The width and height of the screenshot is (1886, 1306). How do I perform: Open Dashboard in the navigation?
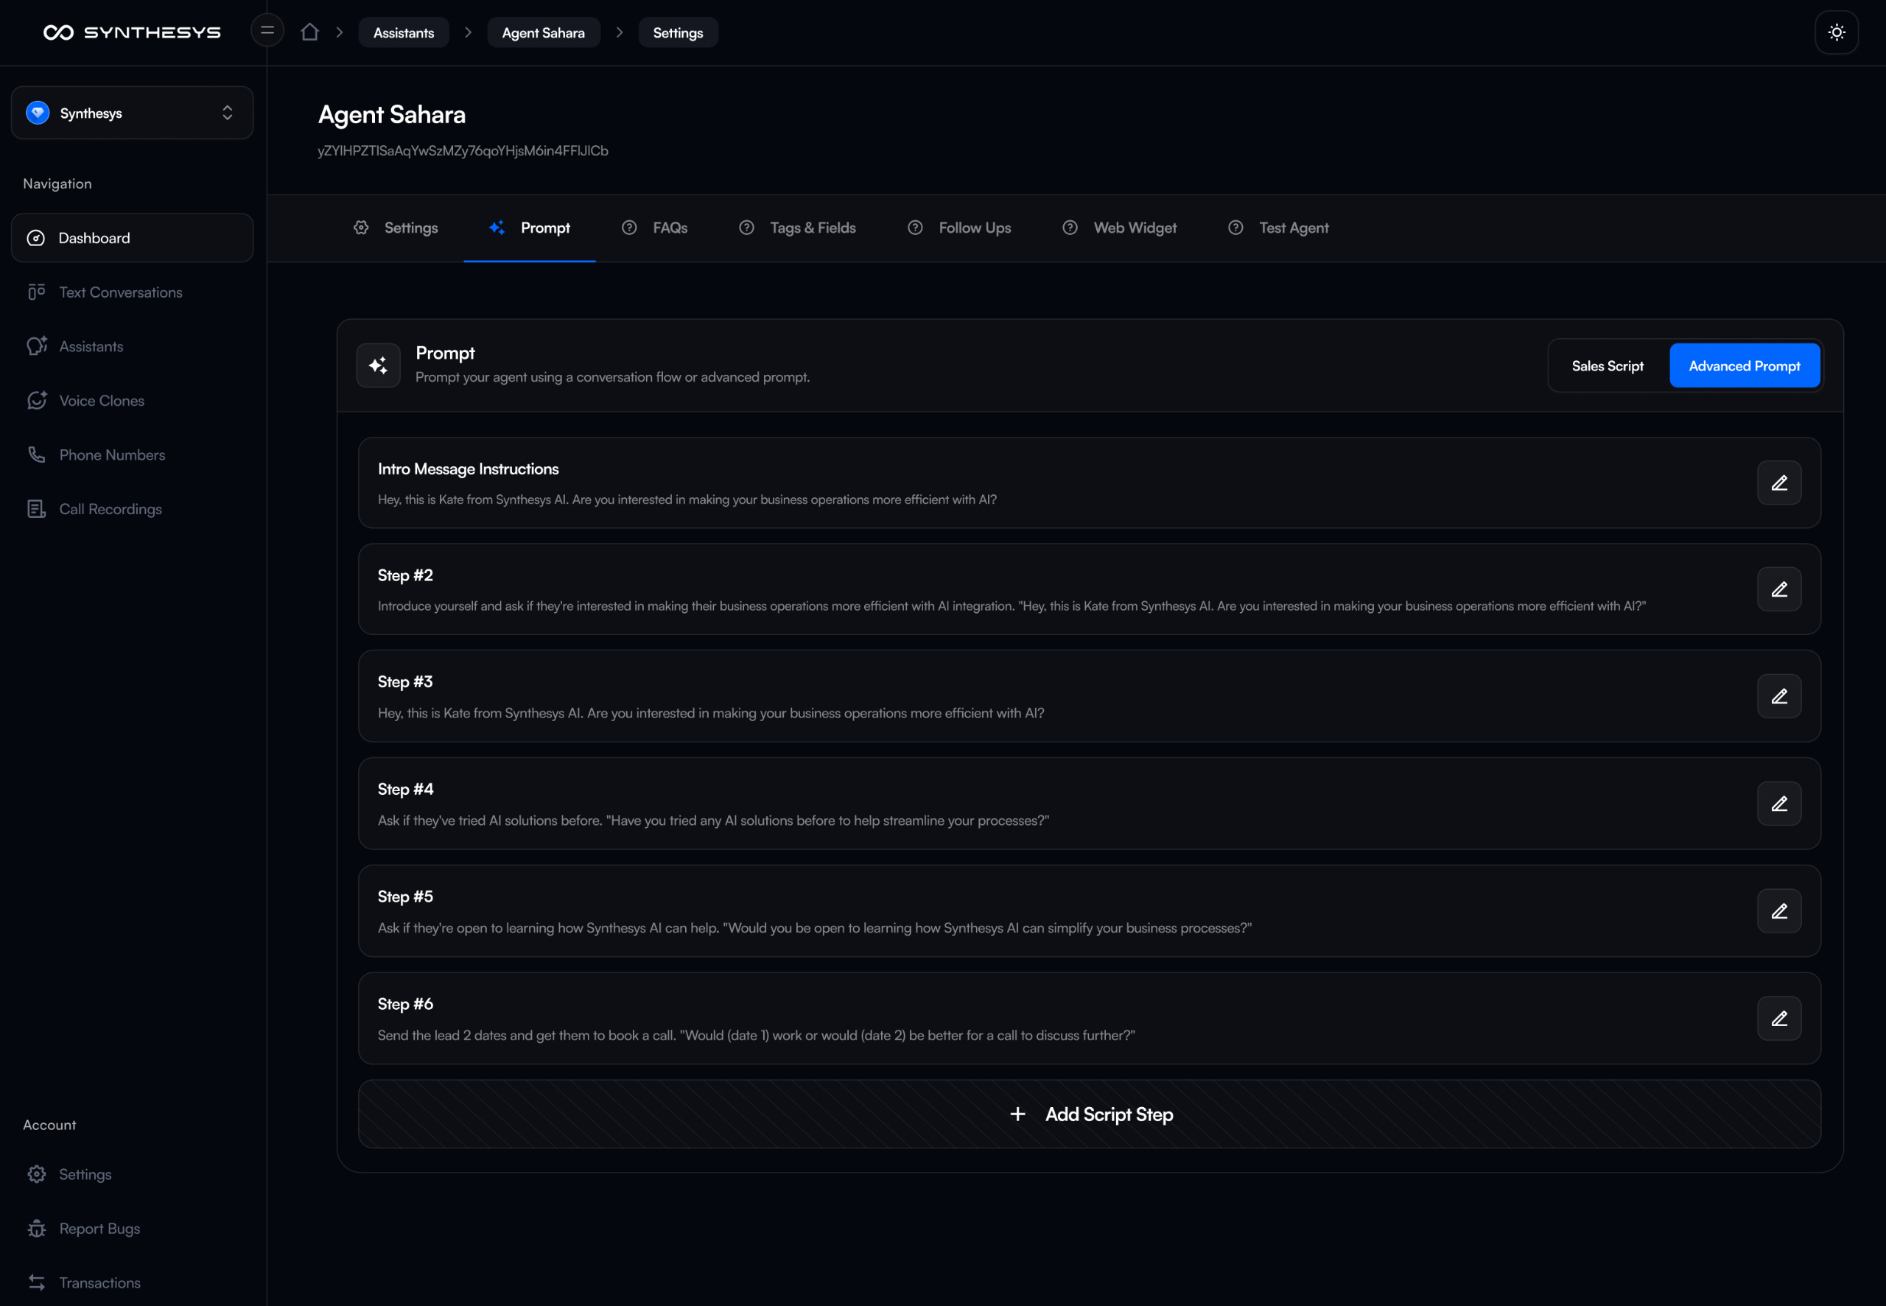pos(132,238)
